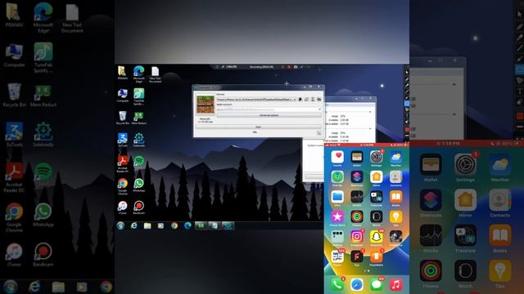Open large blurred WhatsApp icon on left backdrop
524x294 pixels.
point(43,212)
